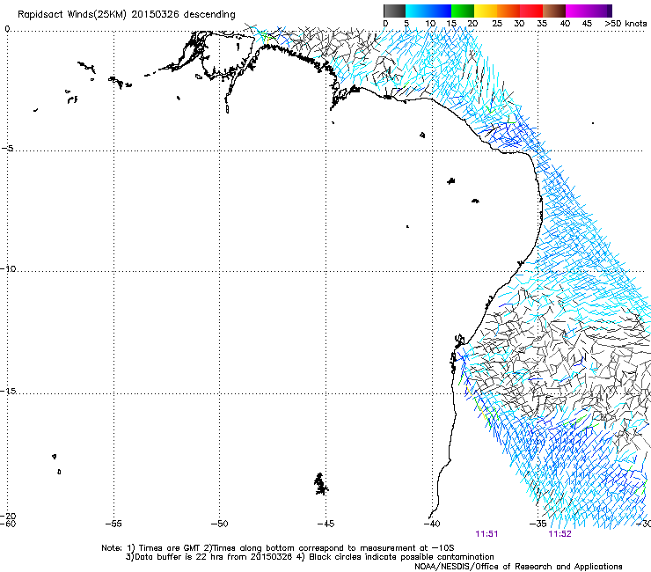Click the -45 longitude axis label
Screen dimensions: 651x572
pos(325,524)
